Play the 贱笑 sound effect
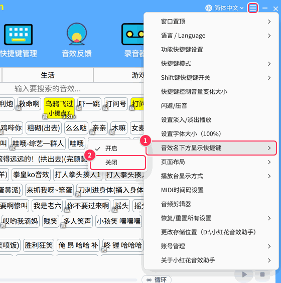 tap(51, 221)
